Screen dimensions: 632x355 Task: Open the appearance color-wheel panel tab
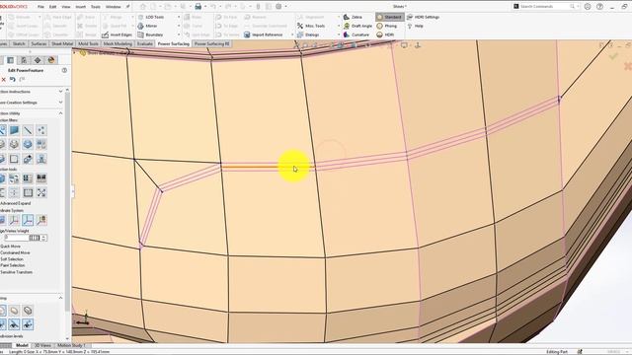(x=51, y=60)
